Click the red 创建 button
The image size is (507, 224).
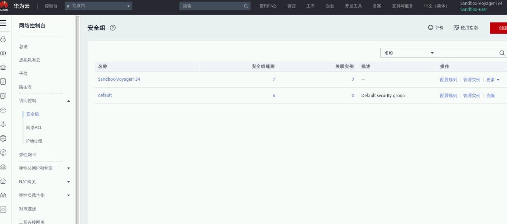499,28
